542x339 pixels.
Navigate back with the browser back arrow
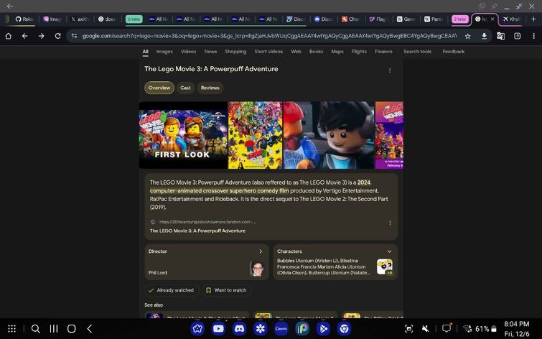tap(24, 36)
